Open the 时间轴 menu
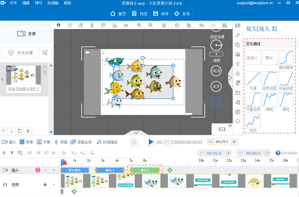Screen dimensions: 299x197 coord(53,3)
